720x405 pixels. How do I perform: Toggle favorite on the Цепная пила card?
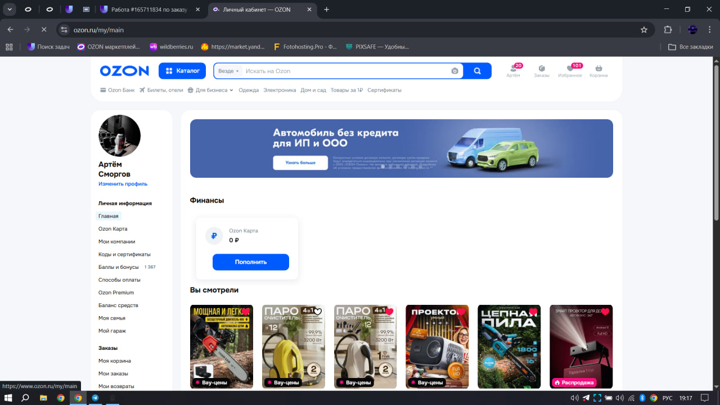coord(533,312)
